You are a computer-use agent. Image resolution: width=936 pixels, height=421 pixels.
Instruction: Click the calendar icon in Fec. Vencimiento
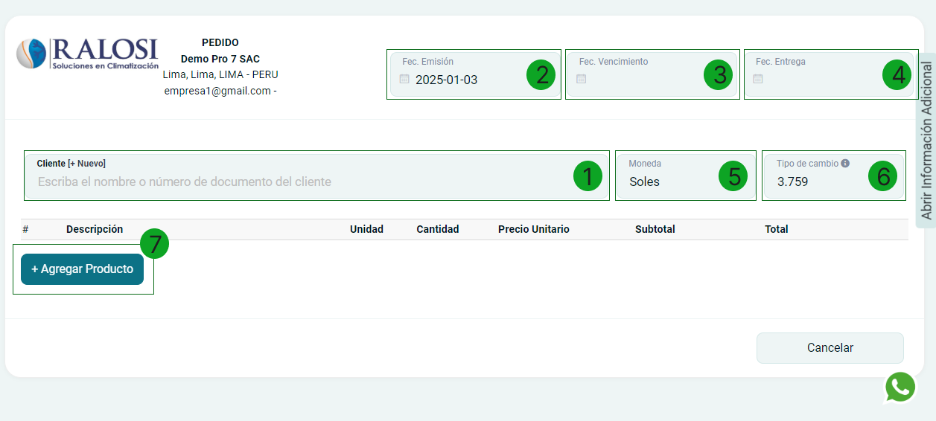pos(582,79)
